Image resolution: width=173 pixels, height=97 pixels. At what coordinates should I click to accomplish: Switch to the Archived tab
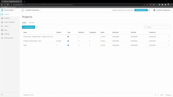(32, 23)
